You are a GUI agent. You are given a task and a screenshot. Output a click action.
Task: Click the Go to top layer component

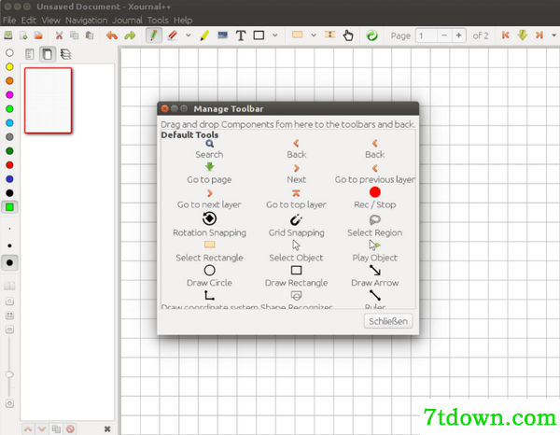tap(296, 199)
